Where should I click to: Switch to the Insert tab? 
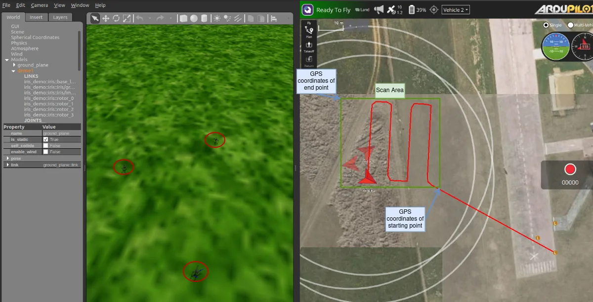pyautogui.click(x=36, y=17)
